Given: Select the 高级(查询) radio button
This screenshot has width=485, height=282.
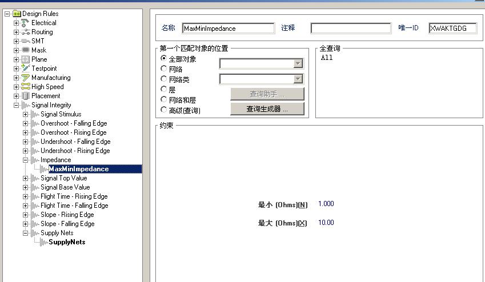Looking at the screenshot, I should [163, 110].
